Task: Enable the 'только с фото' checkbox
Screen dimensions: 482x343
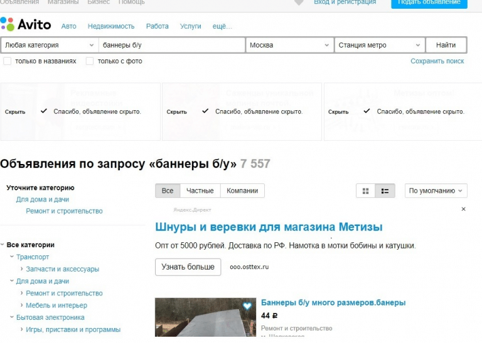Action: click(x=90, y=61)
